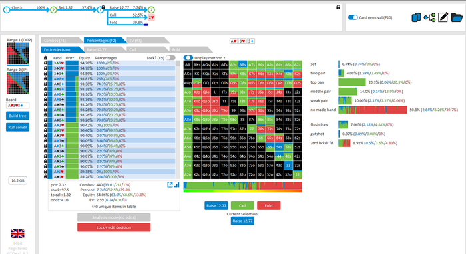Click lock icon on A♦J♥ 89.35% row
This screenshot has width=466, height=254.
pyautogui.click(x=45, y=171)
